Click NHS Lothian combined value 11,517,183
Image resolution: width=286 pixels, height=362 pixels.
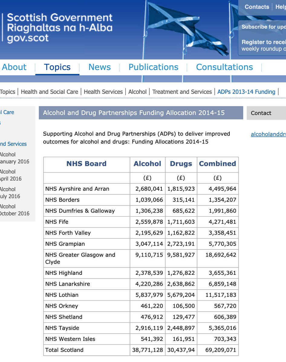tap(221, 295)
